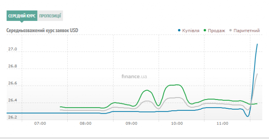Click the blue Купівля legend dot
Viewport: 269px width, 139px height.
tap(179, 31)
